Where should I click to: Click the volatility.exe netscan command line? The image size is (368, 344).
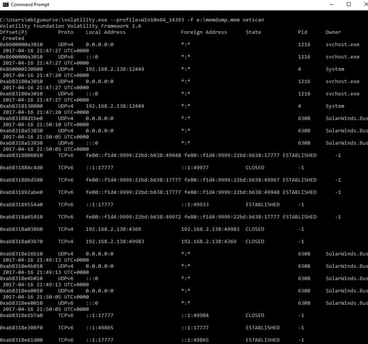(132, 20)
